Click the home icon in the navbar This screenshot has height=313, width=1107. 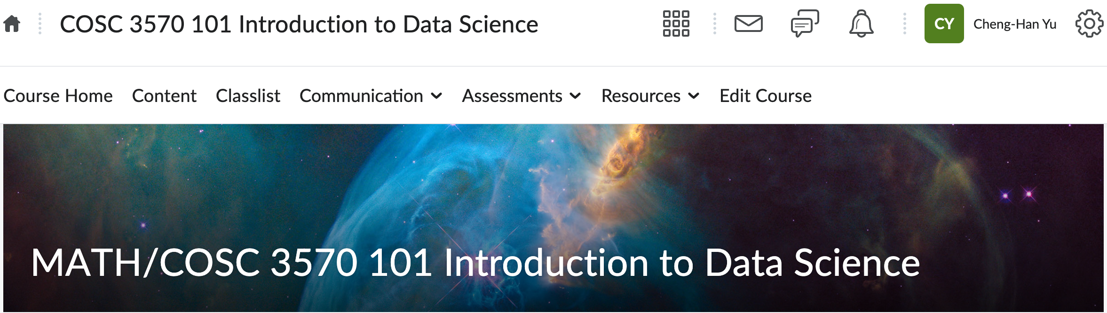[12, 23]
